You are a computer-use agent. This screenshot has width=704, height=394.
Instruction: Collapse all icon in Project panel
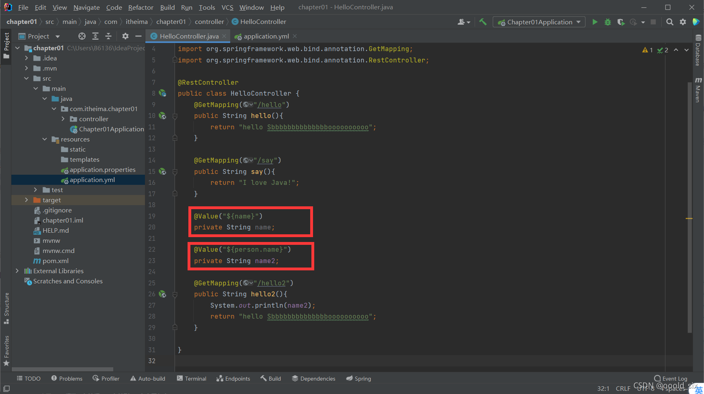tap(108, 36)
